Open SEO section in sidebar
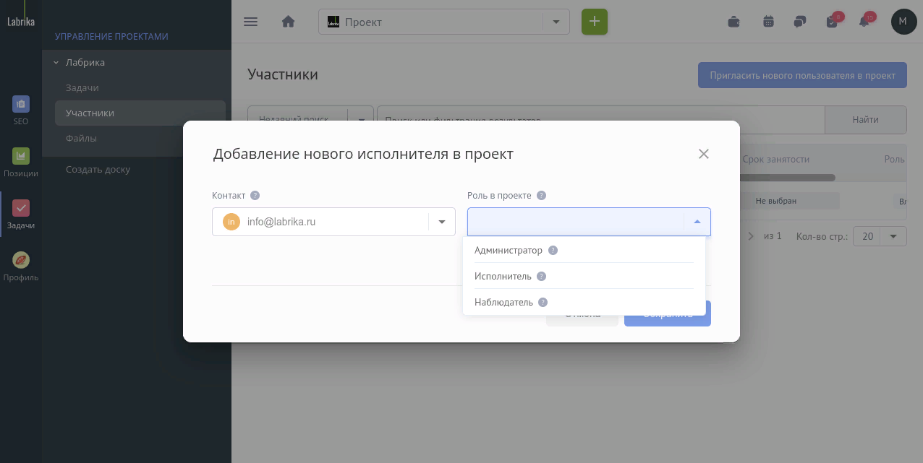Screen dimensions: 923x463 21,111
